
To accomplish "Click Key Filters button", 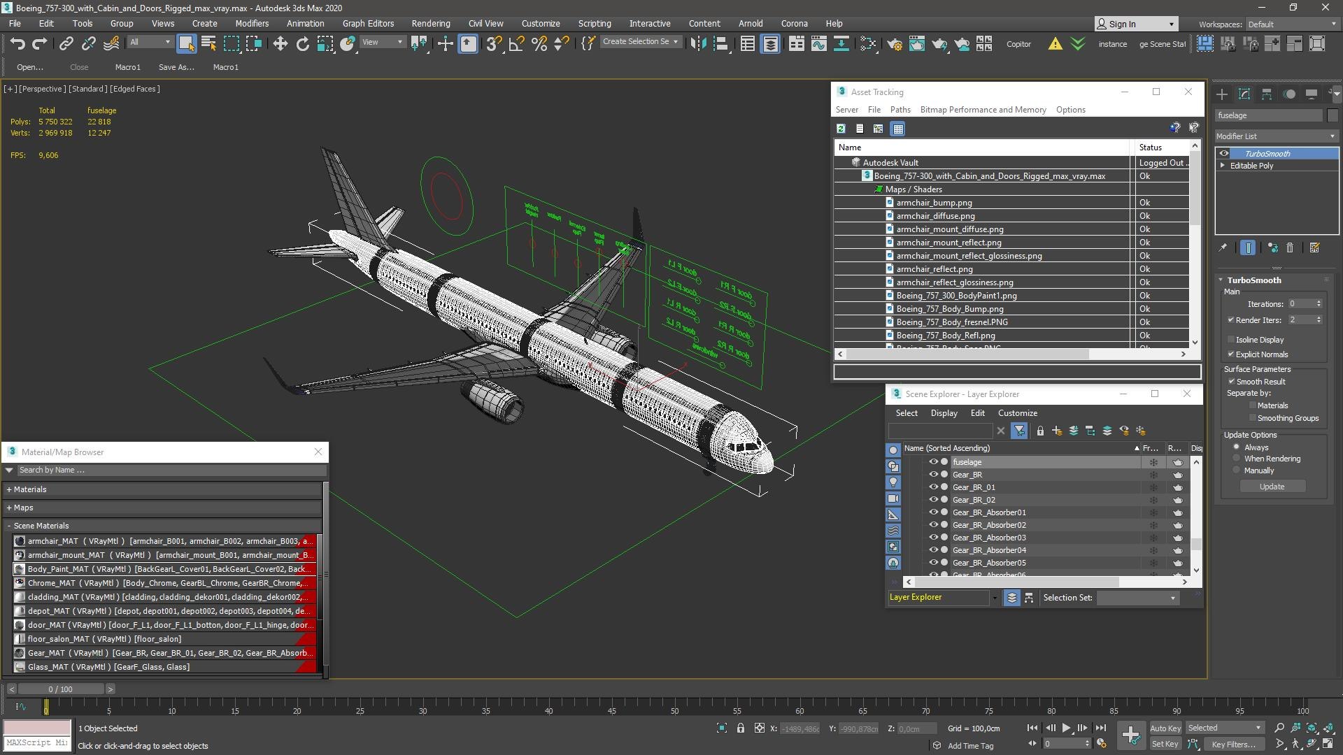I will (1234, 744).
